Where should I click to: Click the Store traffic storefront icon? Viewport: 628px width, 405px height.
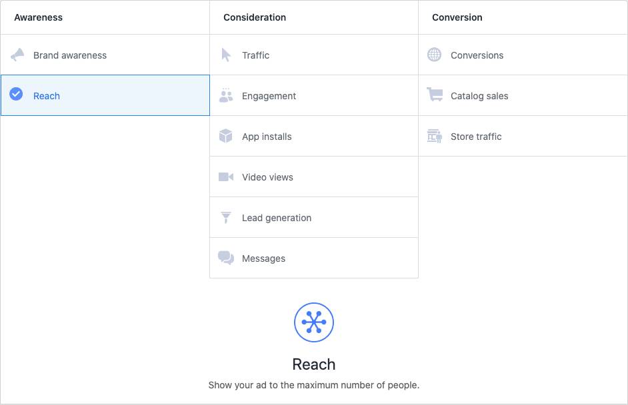(433, 136)
